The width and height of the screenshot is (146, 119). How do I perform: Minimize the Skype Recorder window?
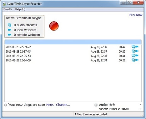(123, 3)
